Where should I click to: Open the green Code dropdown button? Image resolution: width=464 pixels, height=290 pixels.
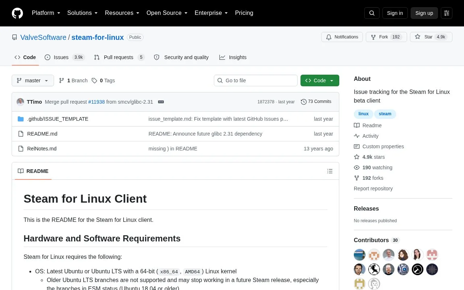[320, 80]
